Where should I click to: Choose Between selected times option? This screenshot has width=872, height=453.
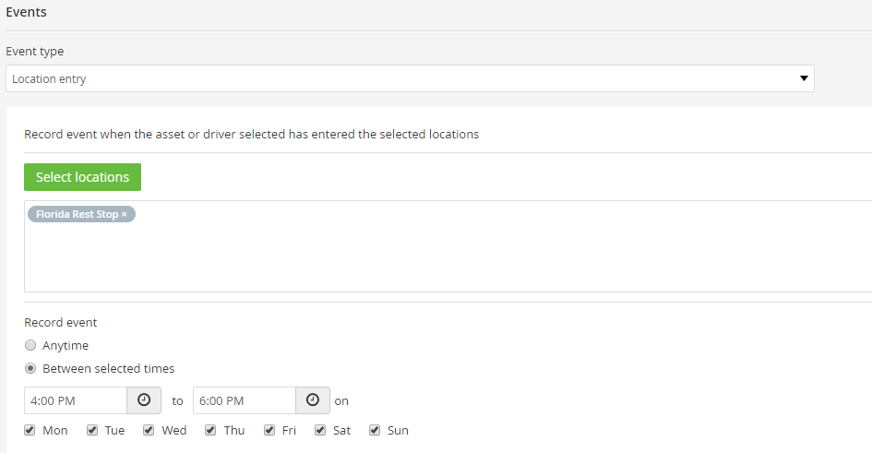tap(30, 368)
